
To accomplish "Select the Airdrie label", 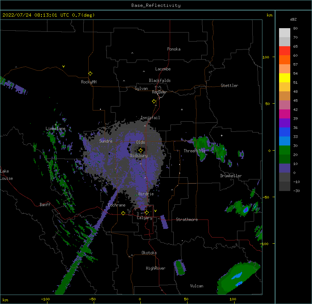I will 146,194.
